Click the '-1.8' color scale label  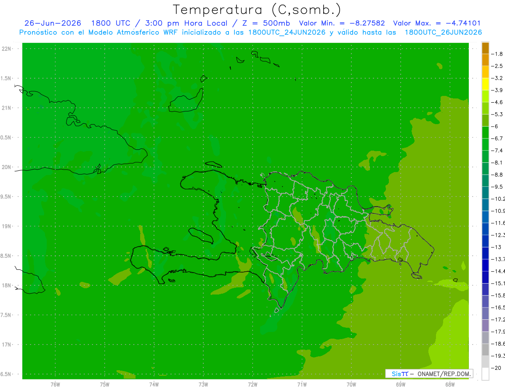click(498, 54)
